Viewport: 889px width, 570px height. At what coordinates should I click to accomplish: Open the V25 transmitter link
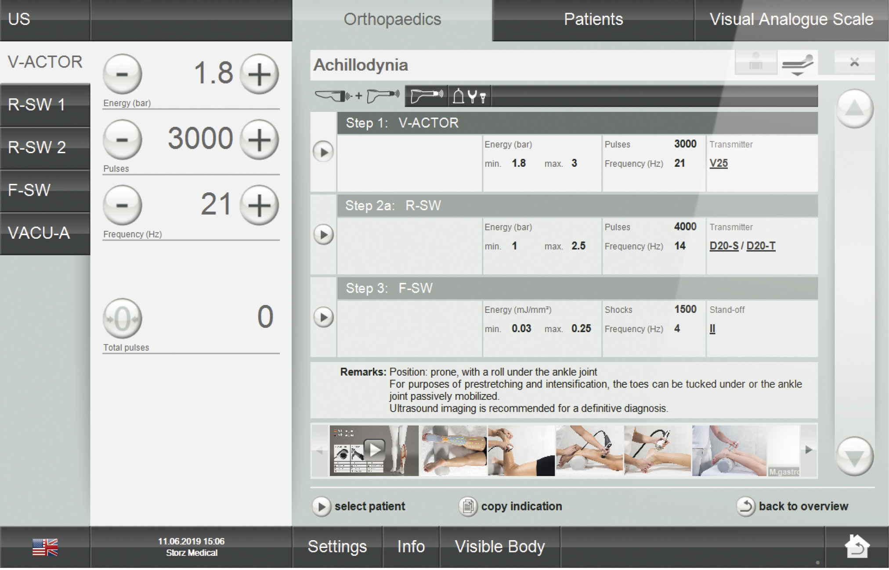[719, 163]
